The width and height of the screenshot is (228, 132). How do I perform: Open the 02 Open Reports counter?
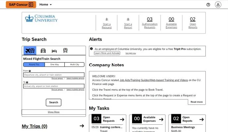click(193, 23)
